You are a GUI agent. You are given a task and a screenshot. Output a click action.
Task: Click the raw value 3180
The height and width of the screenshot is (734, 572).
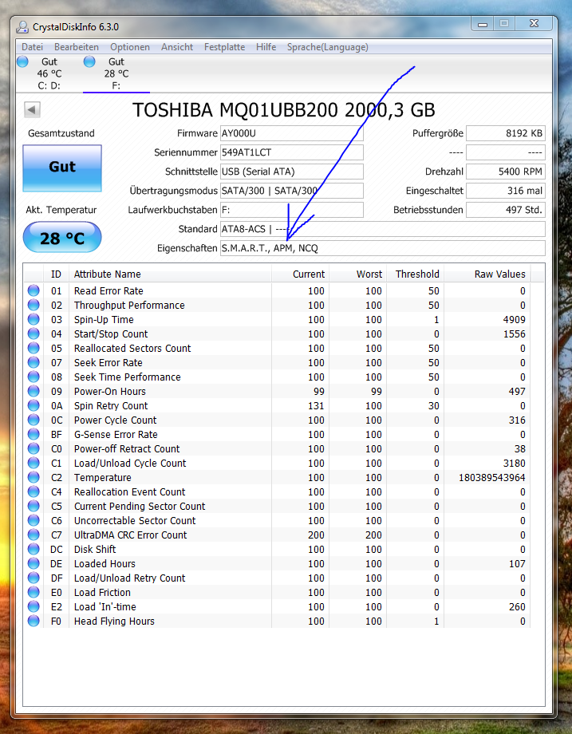[514, 463]
